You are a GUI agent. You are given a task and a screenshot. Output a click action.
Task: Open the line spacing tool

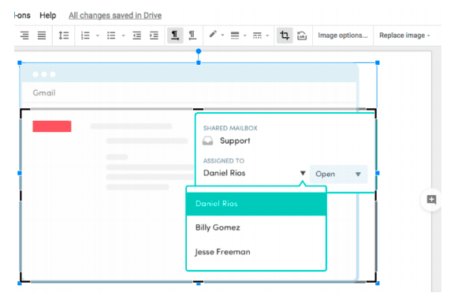(63, 36)
